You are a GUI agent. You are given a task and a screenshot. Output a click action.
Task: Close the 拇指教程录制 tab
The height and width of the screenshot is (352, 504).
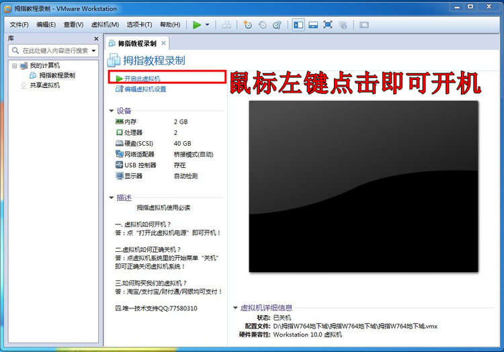(x=163, y=43)
